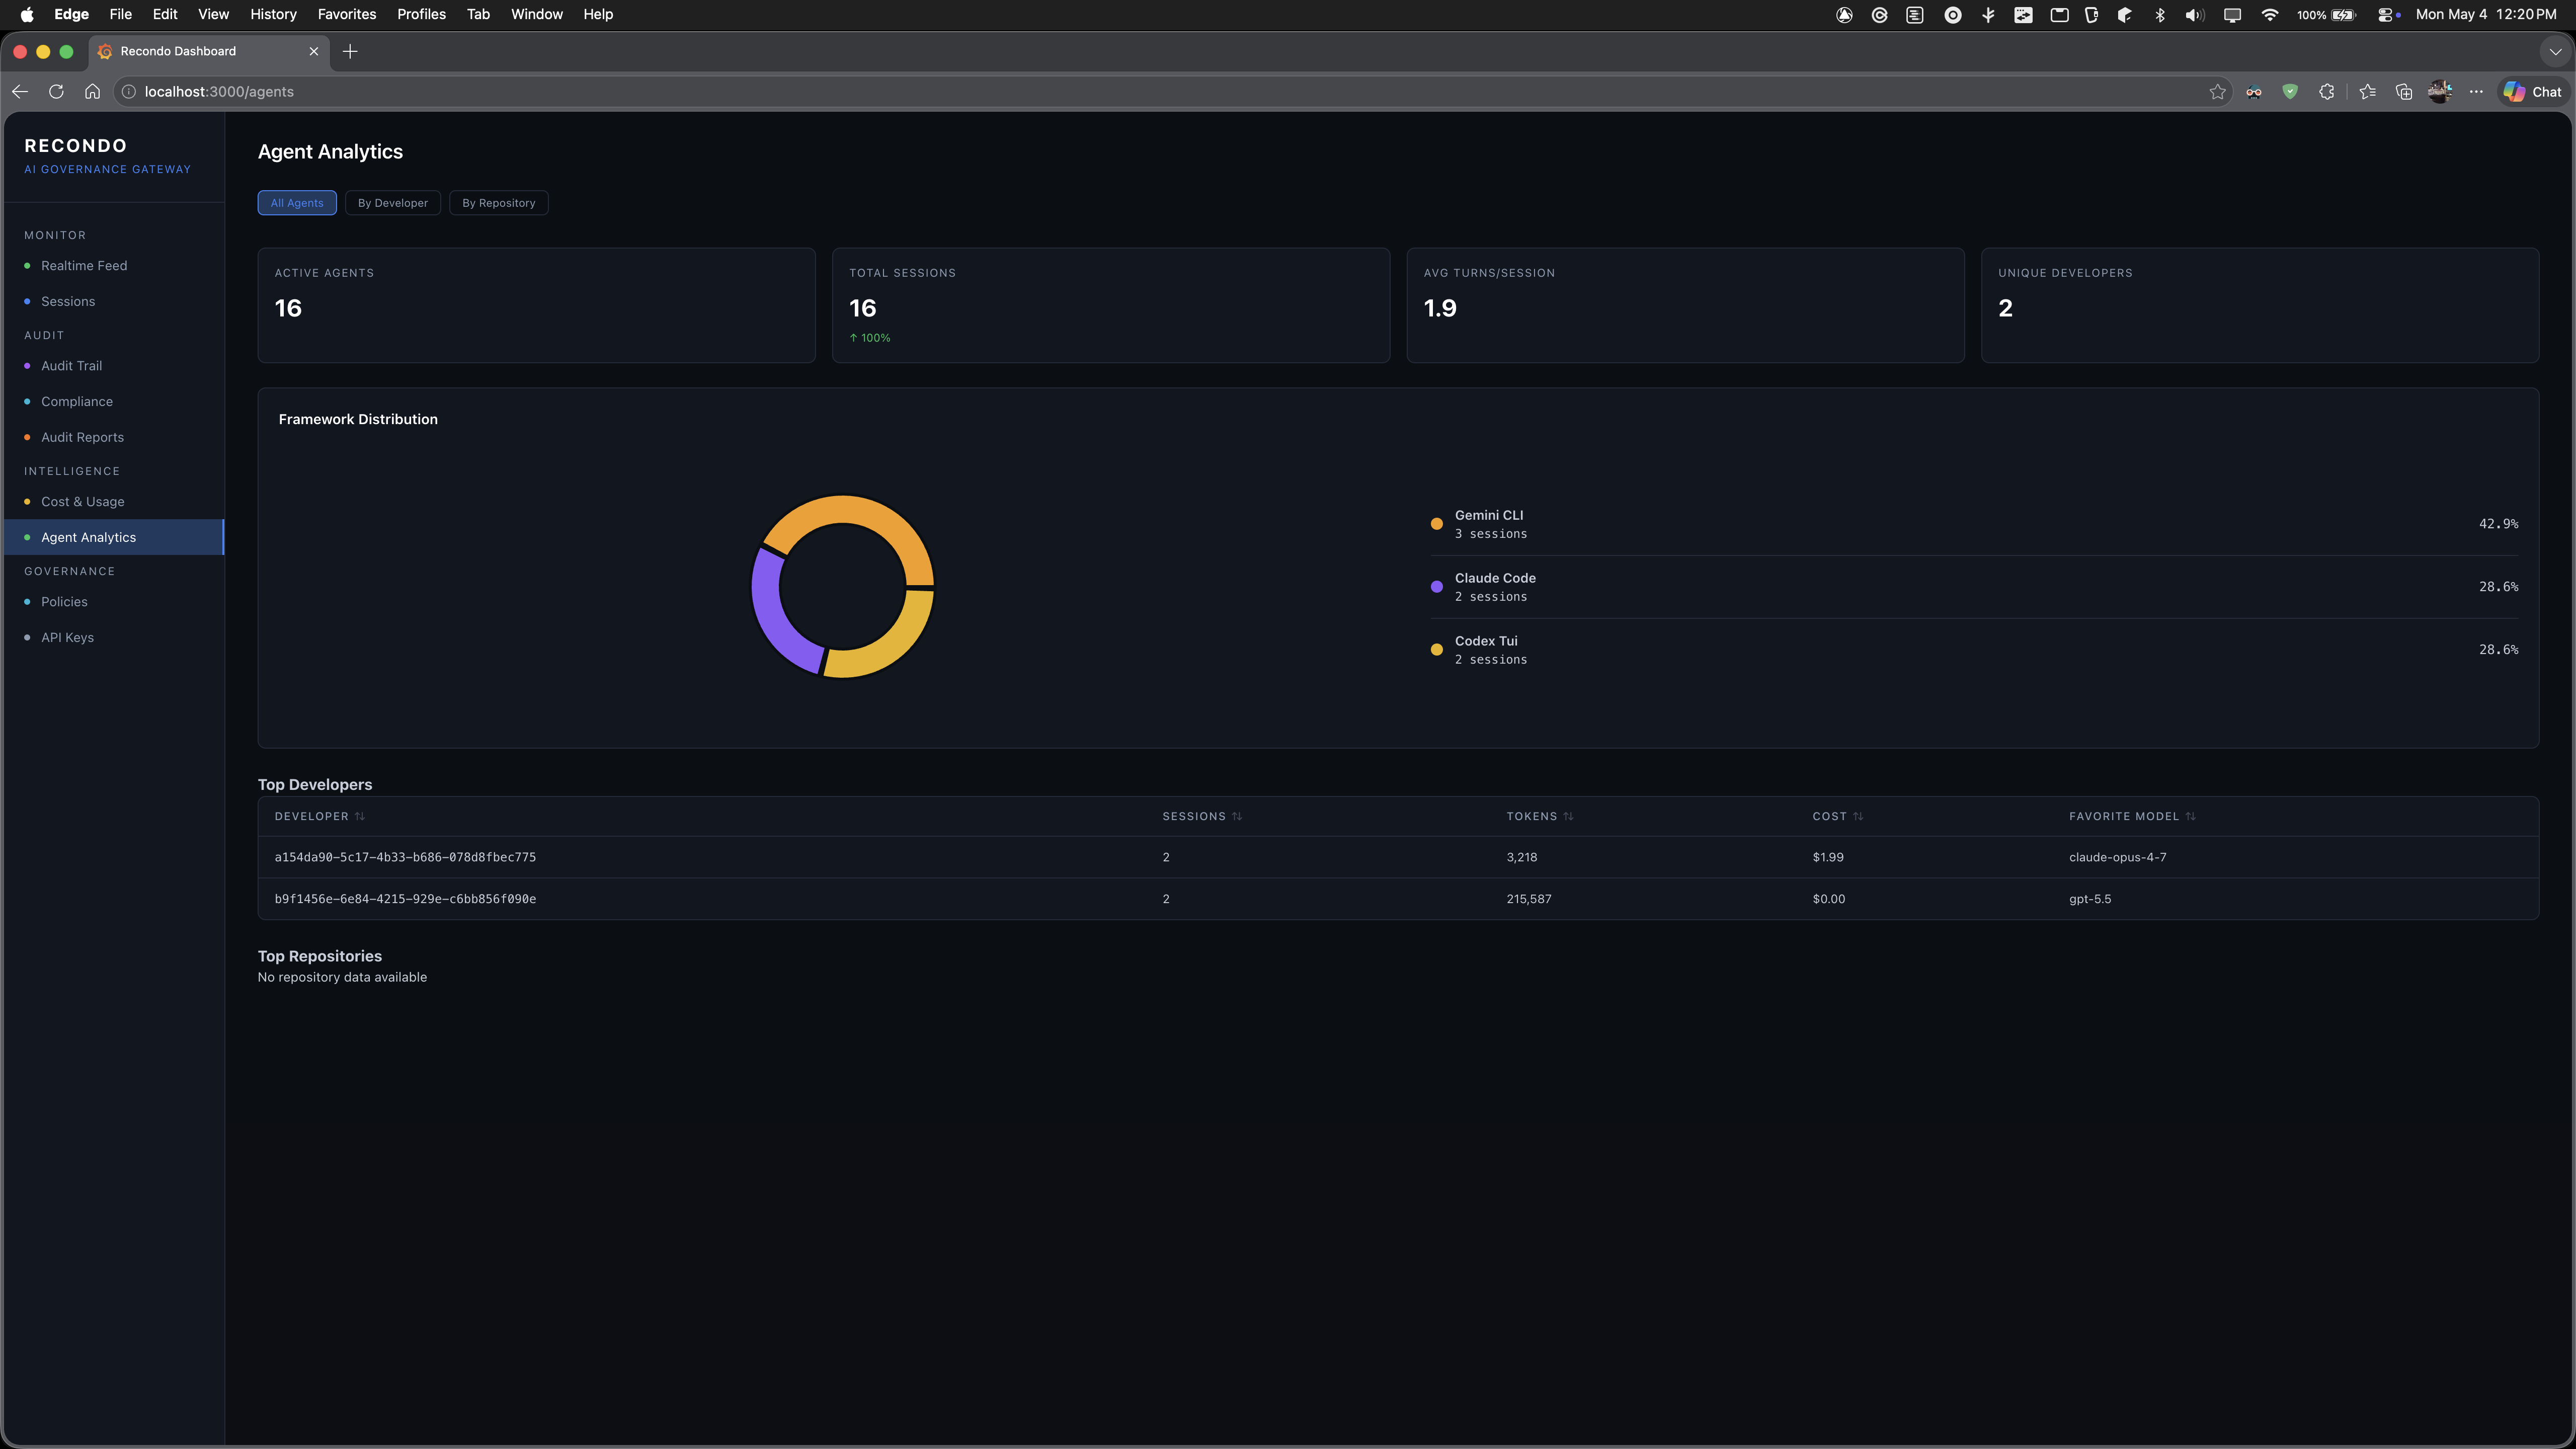This screenshot has width=2576, height=1449.
Task: Select developer a154da90-5c17-4b33-b686-078d8fbec775
Action: 405,858
